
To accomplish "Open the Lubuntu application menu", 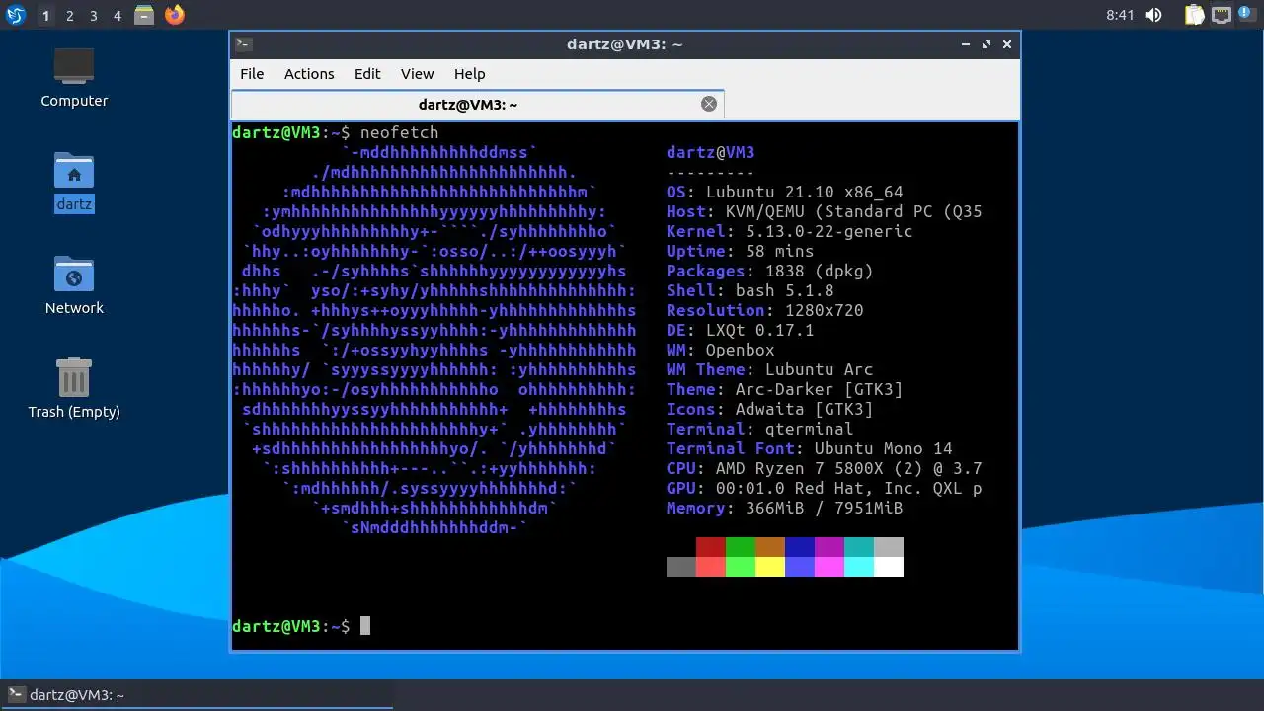I will (x=16, y=15).
